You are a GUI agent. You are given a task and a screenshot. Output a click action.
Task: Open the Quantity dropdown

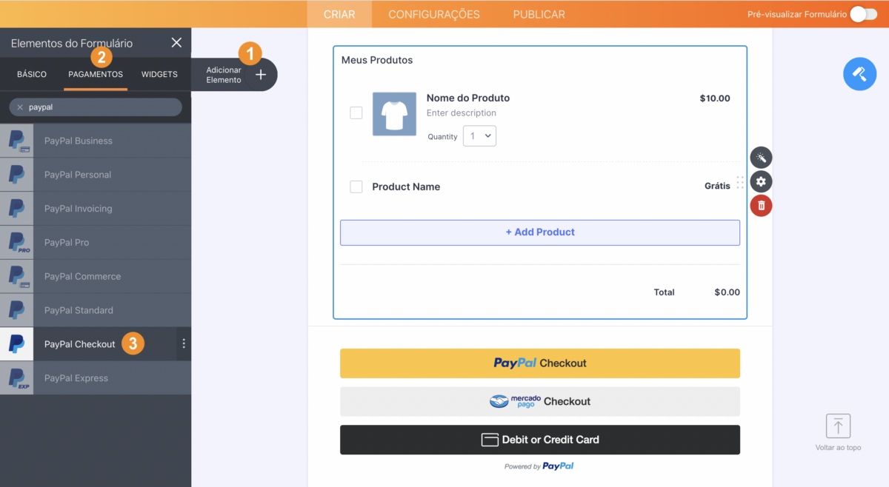(479, 136)
